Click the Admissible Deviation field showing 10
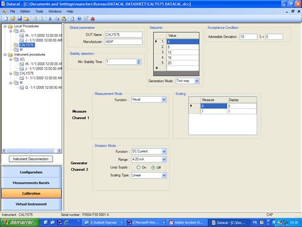This screenshot has height=227, width=302. click(248, 37)
